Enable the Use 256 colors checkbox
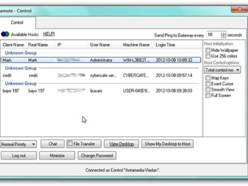The width and height of the screenshot is (248, 186). click(x=208, y=56)
